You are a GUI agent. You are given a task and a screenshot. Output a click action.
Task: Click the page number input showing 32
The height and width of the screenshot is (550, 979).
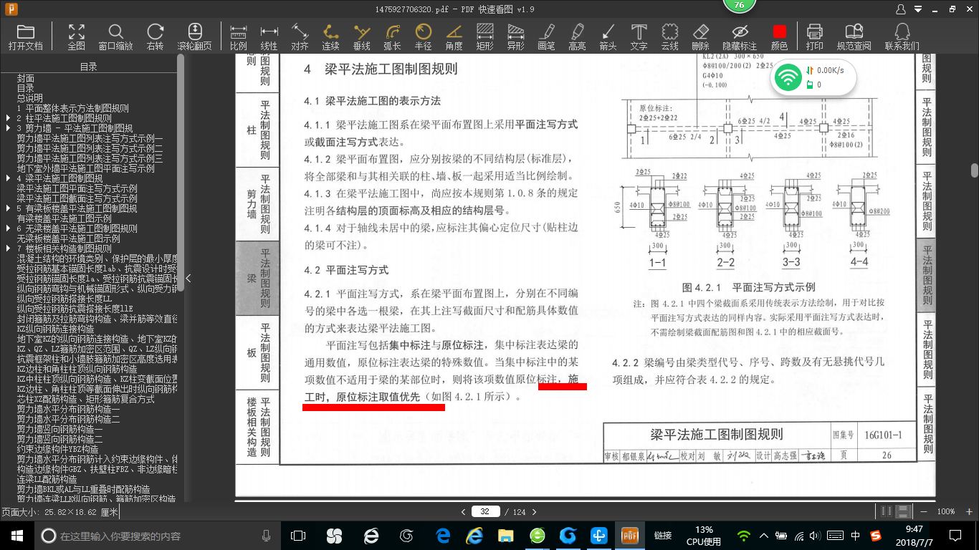pyautogui.click(x=485, y=511)
